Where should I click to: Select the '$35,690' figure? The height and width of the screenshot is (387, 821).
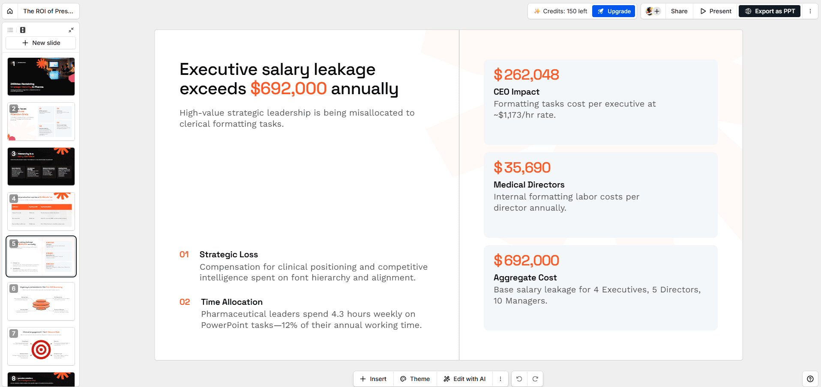[522, 168]
